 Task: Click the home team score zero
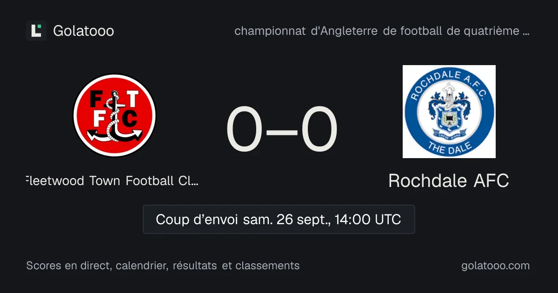coord(245,130)
